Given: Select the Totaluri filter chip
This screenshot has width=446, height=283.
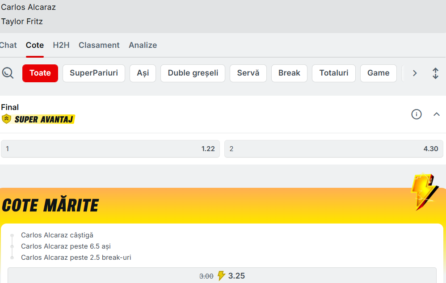Looking at the screenshot, I should coord(333,73).
